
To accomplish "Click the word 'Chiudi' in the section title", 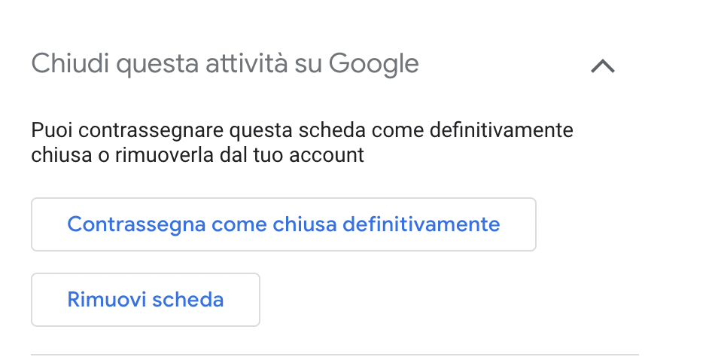I will tap(70, 63).
